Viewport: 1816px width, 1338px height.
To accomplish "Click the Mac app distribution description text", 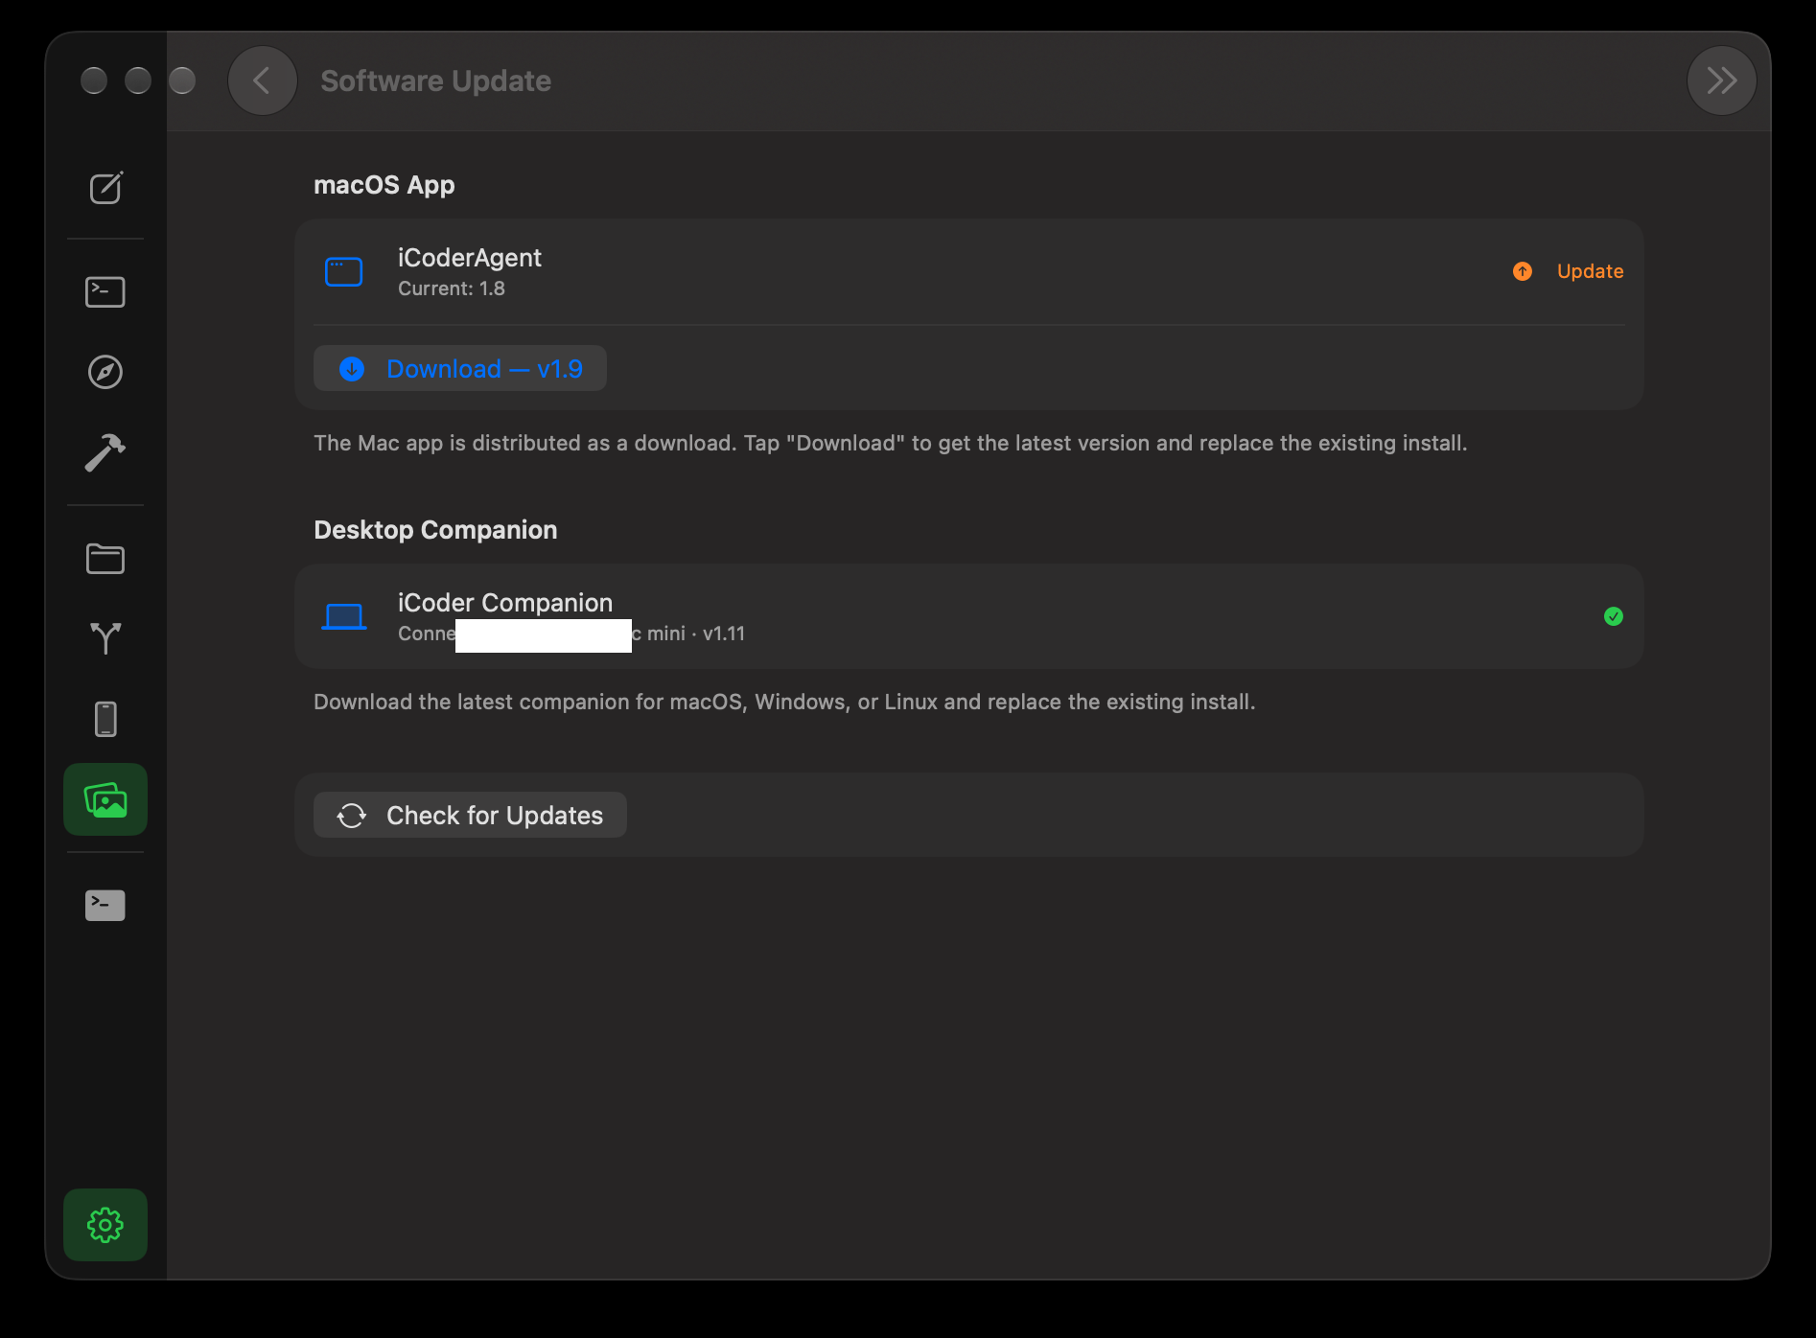I will [x=891, y=443].
